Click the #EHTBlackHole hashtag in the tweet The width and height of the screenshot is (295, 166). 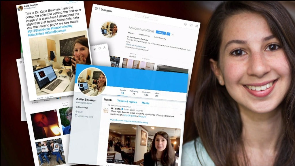[39, 30]
